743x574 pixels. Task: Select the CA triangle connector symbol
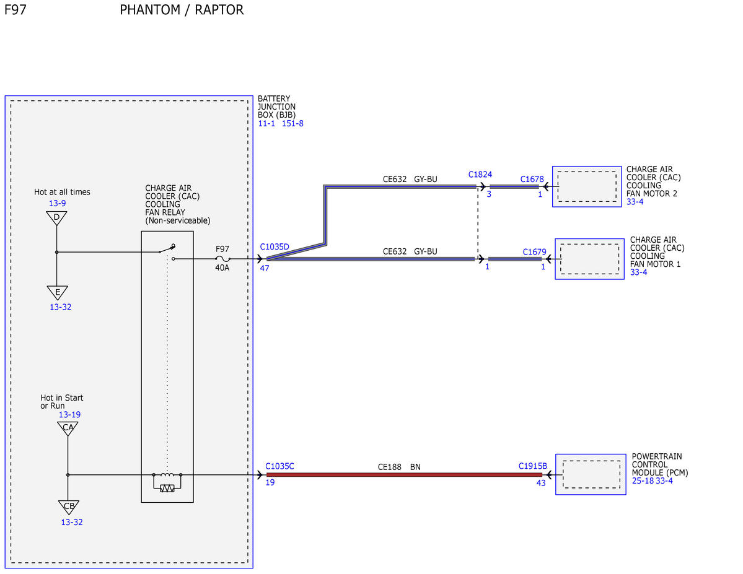pyautogui.click(x=68, y=428)
